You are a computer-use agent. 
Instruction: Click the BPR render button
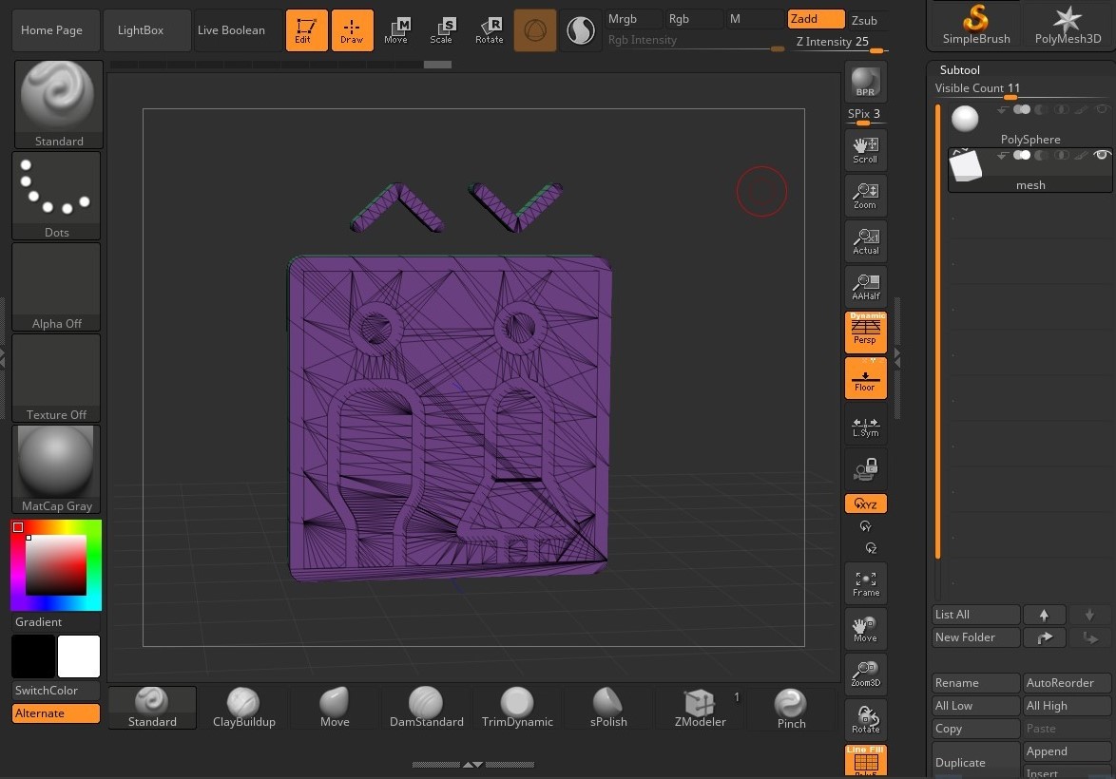(865, 82)
